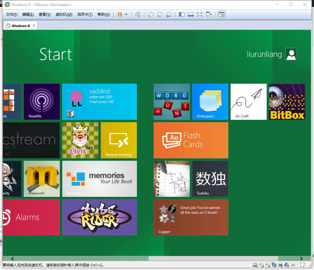Launch the Word Hunt game tile
The width and height of the screenshot is (314, 270).
172,102
